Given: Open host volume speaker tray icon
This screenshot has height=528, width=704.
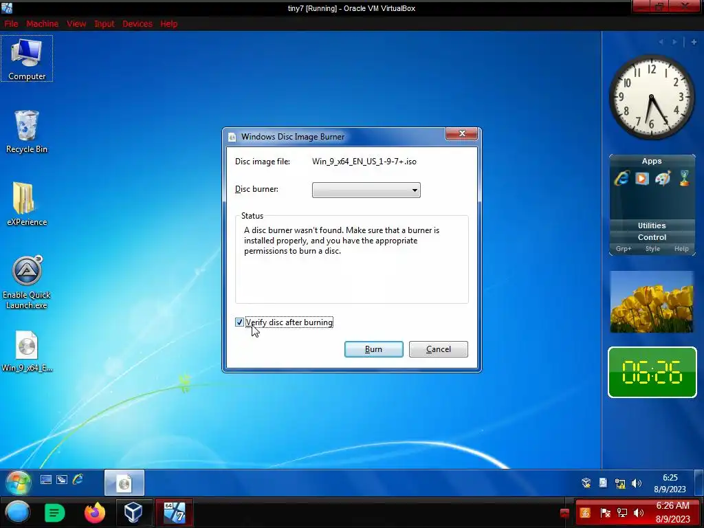Looking at the screenshot, I should [639, 513].
